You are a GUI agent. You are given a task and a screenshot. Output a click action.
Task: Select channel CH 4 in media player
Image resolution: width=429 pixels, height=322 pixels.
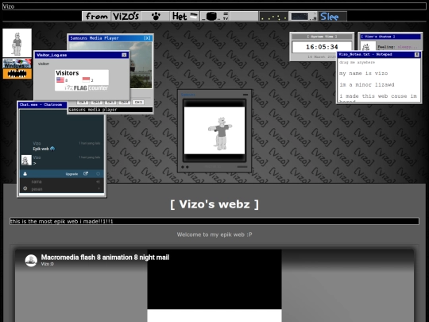(x=124, y=102)
